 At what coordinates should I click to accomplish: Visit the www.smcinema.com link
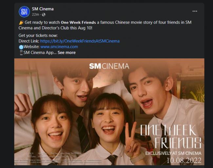tap(59, 47)
